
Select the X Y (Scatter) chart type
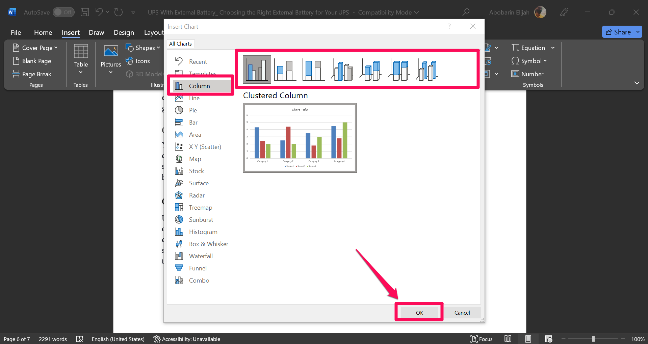point(205,147)
